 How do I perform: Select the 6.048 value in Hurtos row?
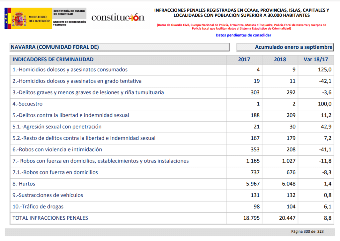[287, 184]
